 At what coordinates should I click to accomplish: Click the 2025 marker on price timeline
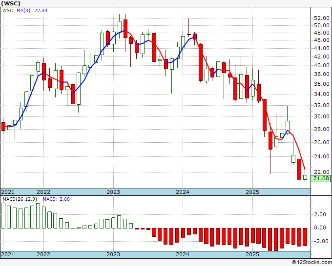click(252, 192)
